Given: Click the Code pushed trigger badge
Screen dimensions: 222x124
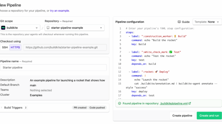Looking at the screenshot, I should (x=97, y=107).
